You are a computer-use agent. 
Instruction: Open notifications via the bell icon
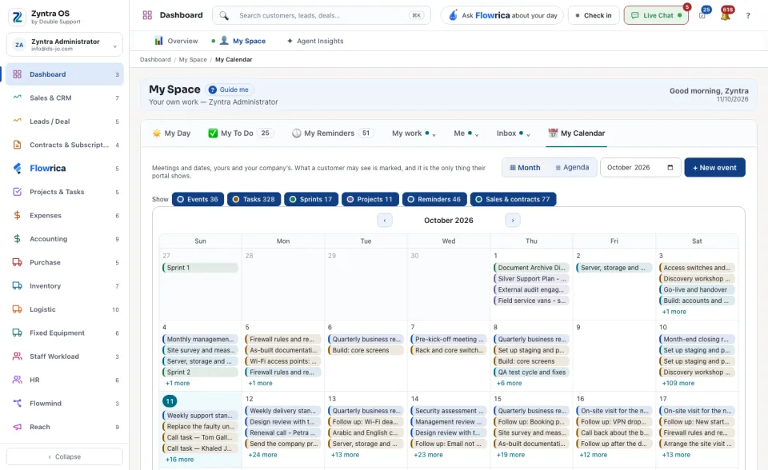click(x=726, y=15)
